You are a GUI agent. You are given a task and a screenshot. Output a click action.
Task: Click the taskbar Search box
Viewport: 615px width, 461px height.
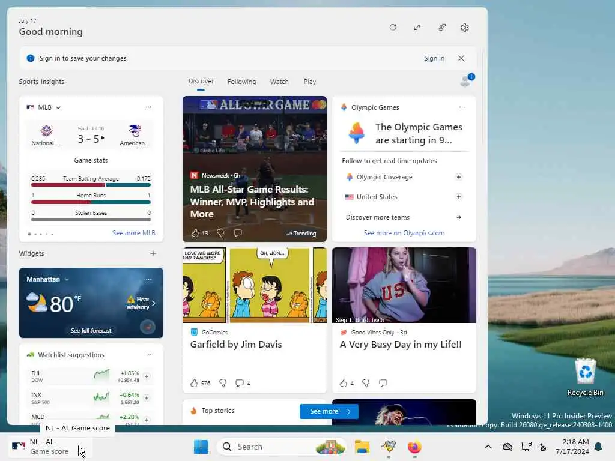point(281,447)
